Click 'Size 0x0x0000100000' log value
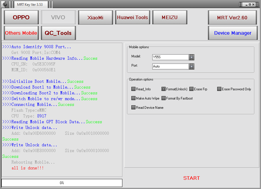Screen dimensions: 261x189 click(87, 151)
